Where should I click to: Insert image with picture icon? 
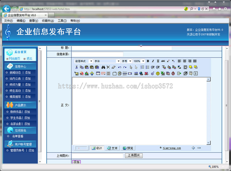point(76,74)
